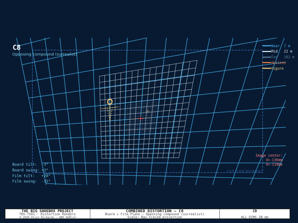Select the yellow figure's circular head
The width and height of the screenshot is (298, 223).
coord(110,102)
